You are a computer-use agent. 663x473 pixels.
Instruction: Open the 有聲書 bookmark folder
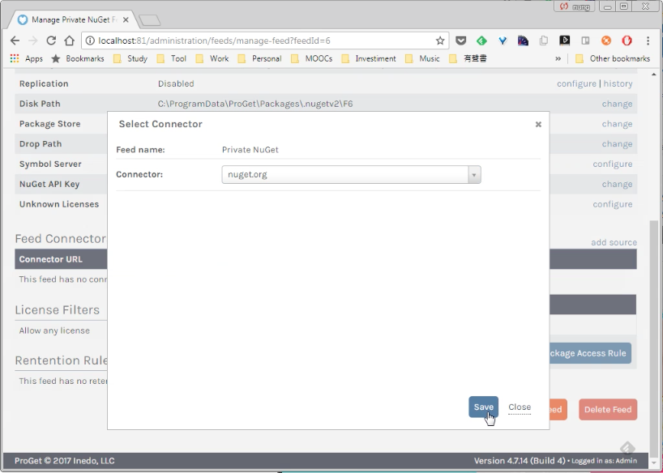tap(468, 58)
